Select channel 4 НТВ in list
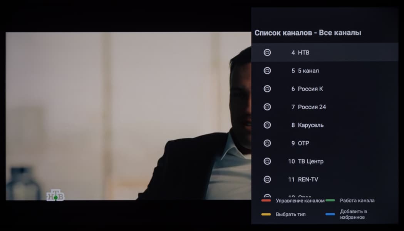Screen dimensions: 404x231 pos(325,52)
